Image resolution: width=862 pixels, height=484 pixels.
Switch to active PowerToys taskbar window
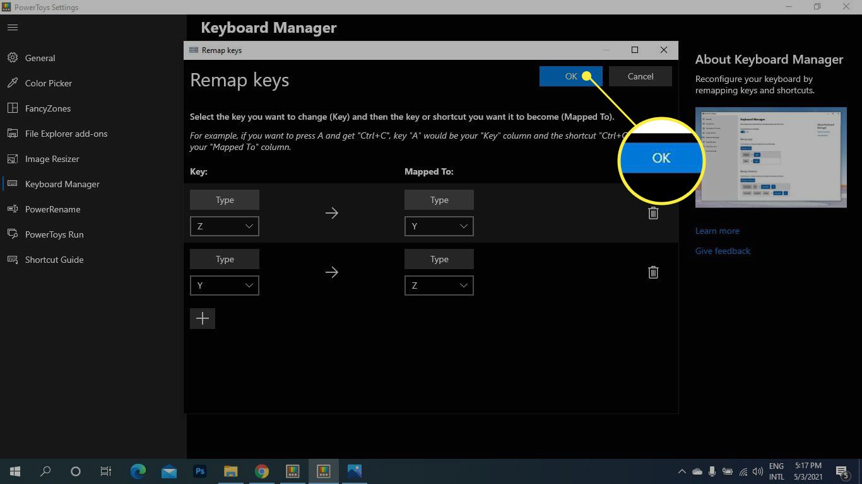coord(323,471)
